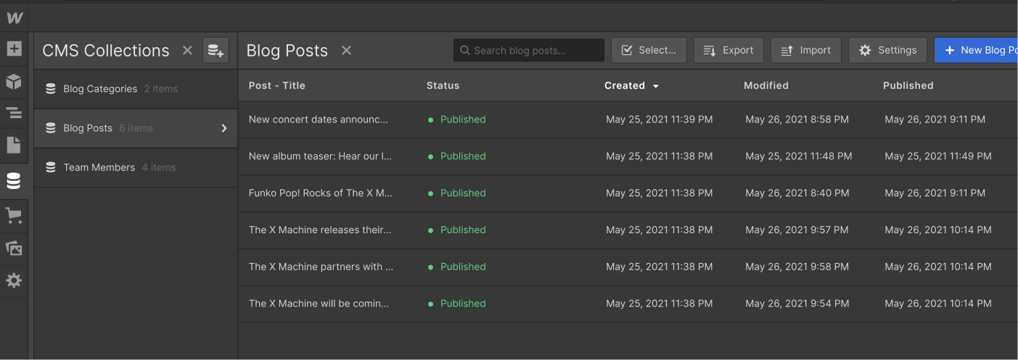Open the Pages panel
1018x360 pixels.
coord(14,145)
